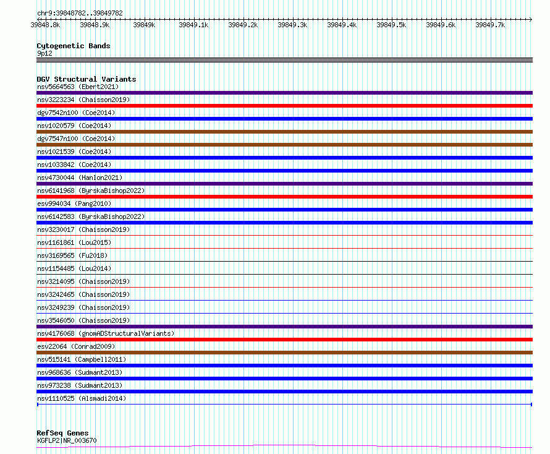This screenshot has width=550, height=454.
Task: Select the gray 9p12 band bar
Action: (x=284, y=60)
